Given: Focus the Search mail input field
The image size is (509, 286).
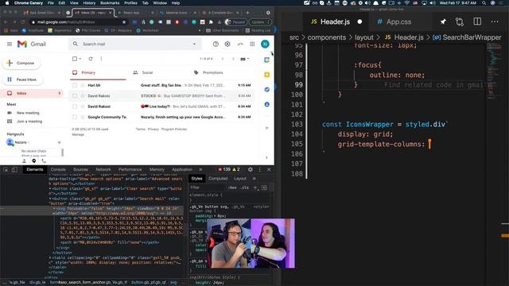Looking at the screenshot, I should [134, 44].
